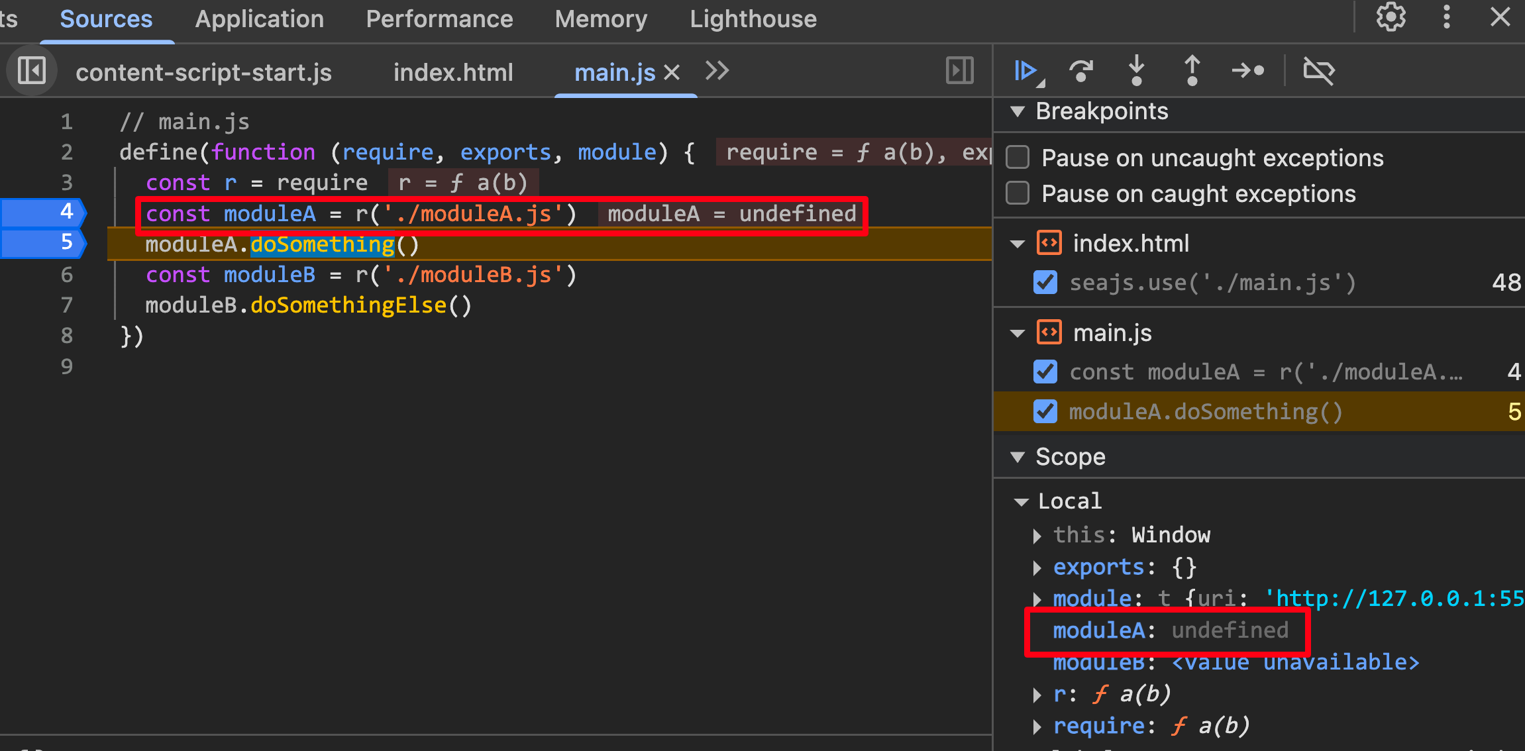Toggle the file navigator sidebar
The width and height of the screenshot is (1525, 751).
pos(31,71)
